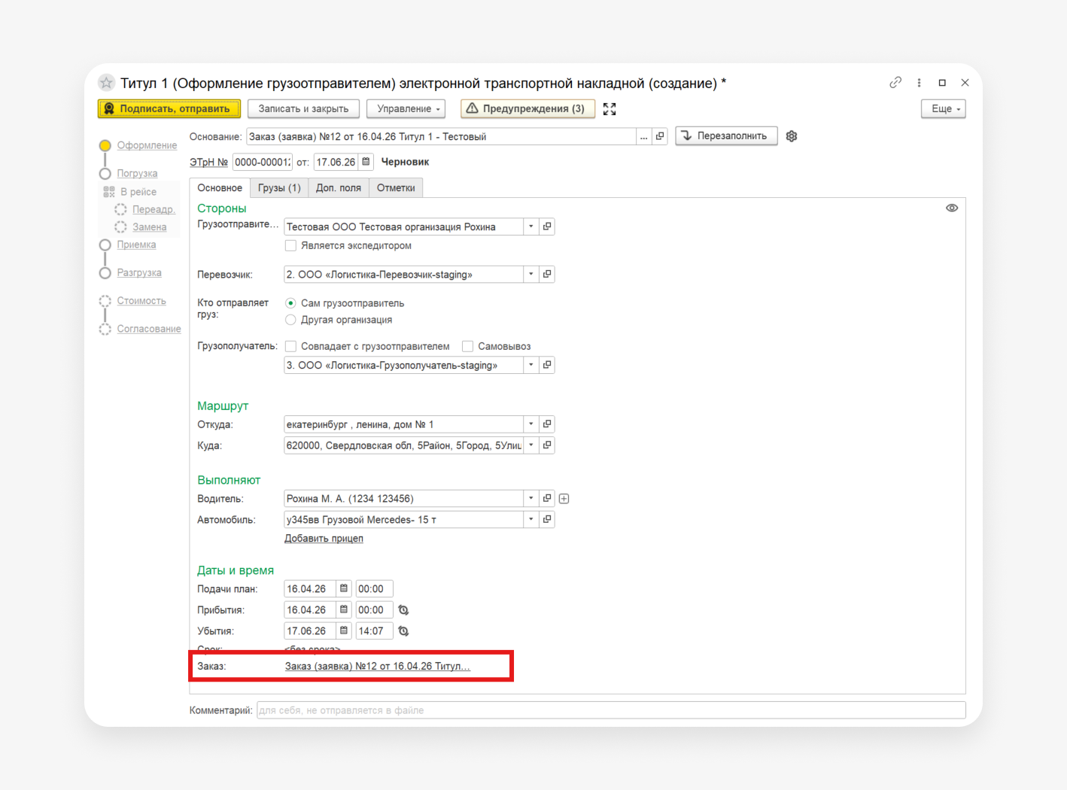This screenshot has height=790, width=1067.
Task: Go to Приемка stage in sidebar
Action: coord(136,245)
